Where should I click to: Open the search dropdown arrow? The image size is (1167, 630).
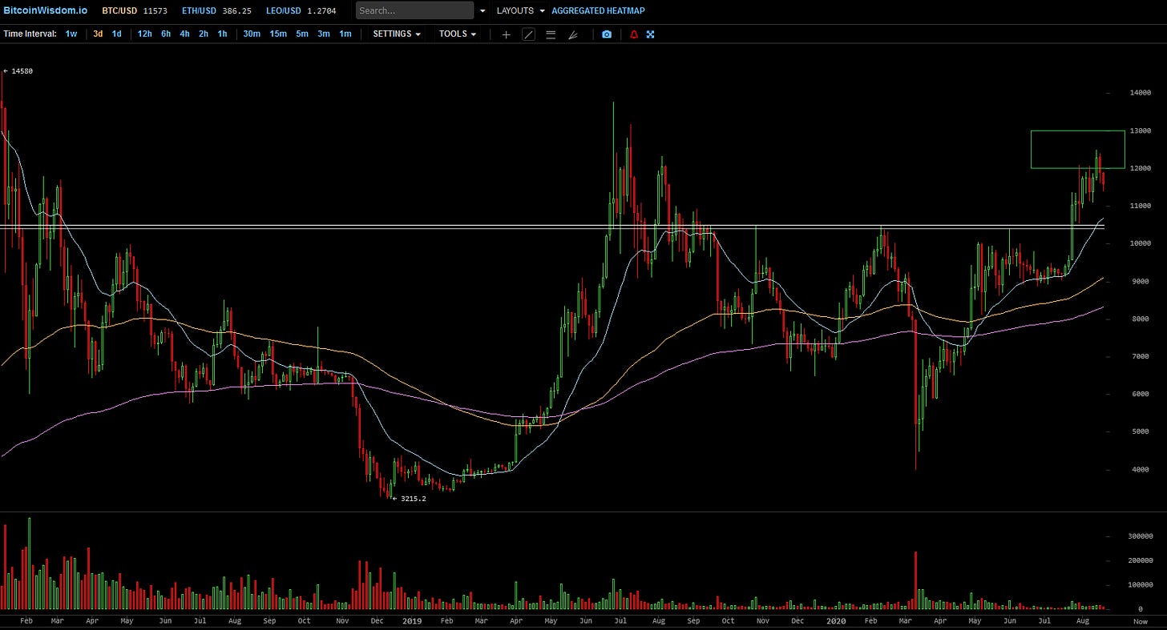click(x=483, y=11)
